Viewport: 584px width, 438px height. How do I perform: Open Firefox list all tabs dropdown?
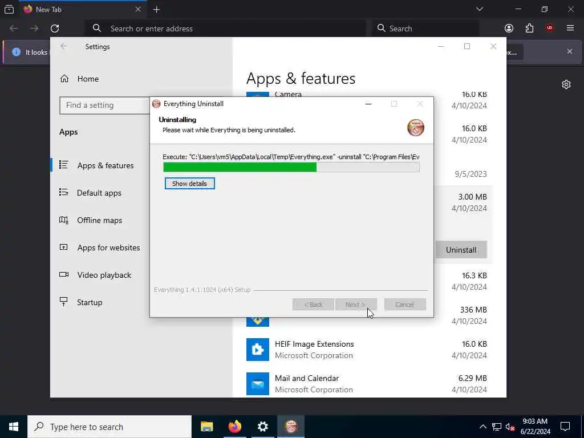tap(480, 9)
